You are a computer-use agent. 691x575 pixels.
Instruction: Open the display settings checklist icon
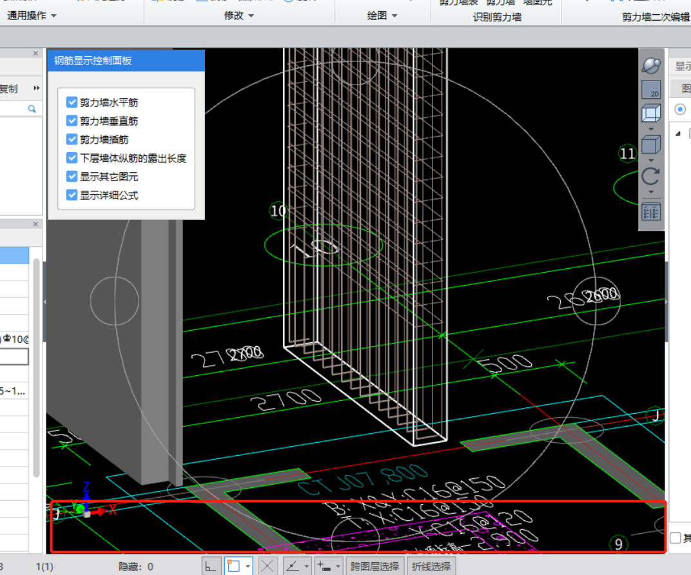[651, 211]
